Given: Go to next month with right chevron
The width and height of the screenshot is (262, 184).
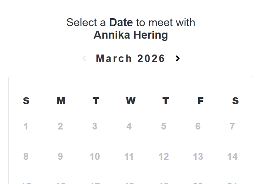Looking at the screenshot, I should tap(177, 58).
